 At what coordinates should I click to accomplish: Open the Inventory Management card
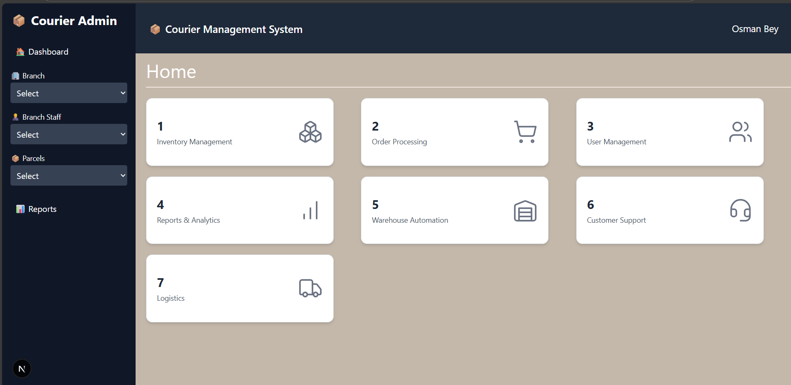click(x=240, y=132)
